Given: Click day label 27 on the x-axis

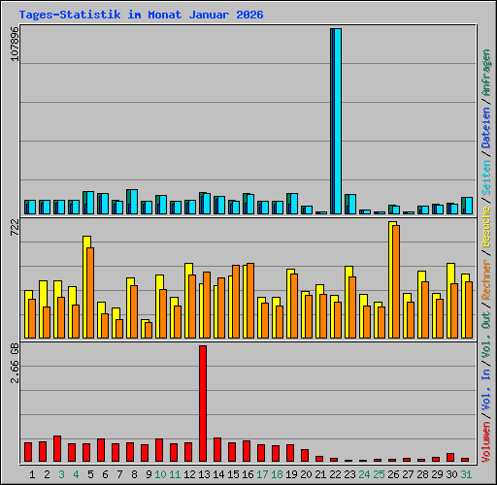Looking at the screenshot, I should pyautogui.click(x=408, y=474).
